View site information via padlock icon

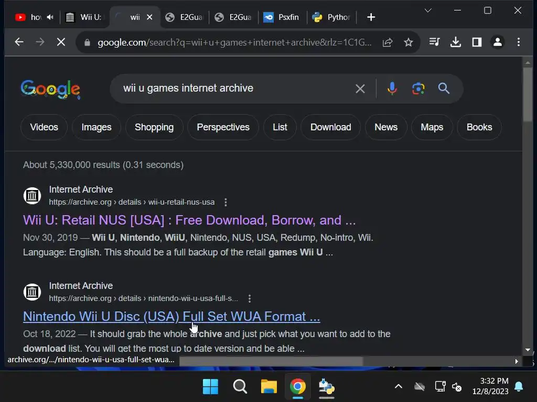click(x=87, y=42)
